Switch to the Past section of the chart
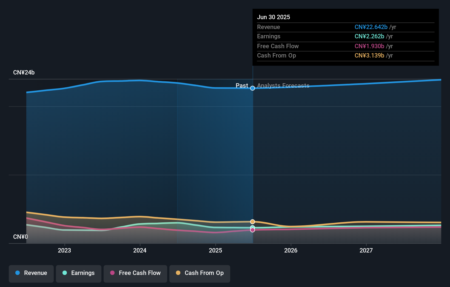450x287 pixels. point(242,85)
